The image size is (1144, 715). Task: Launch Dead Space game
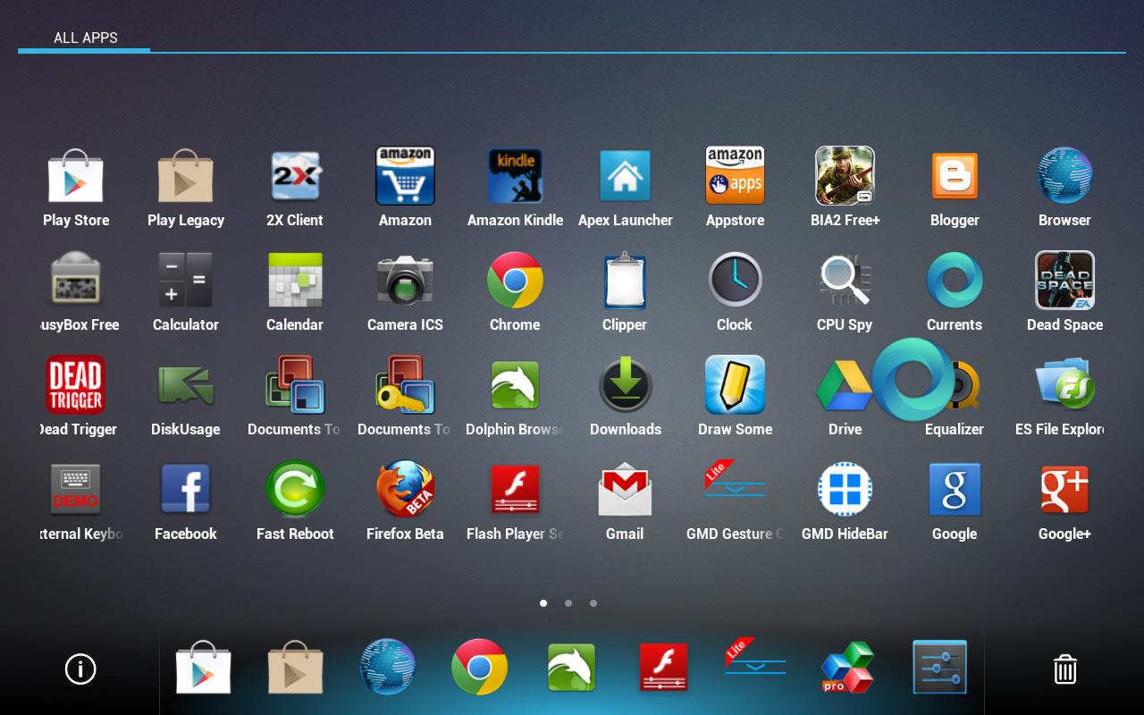click(x=1064, y=281)
